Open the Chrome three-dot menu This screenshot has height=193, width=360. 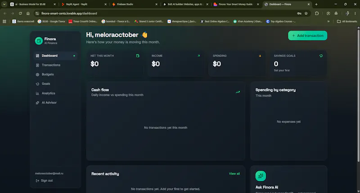pos(355,13)
